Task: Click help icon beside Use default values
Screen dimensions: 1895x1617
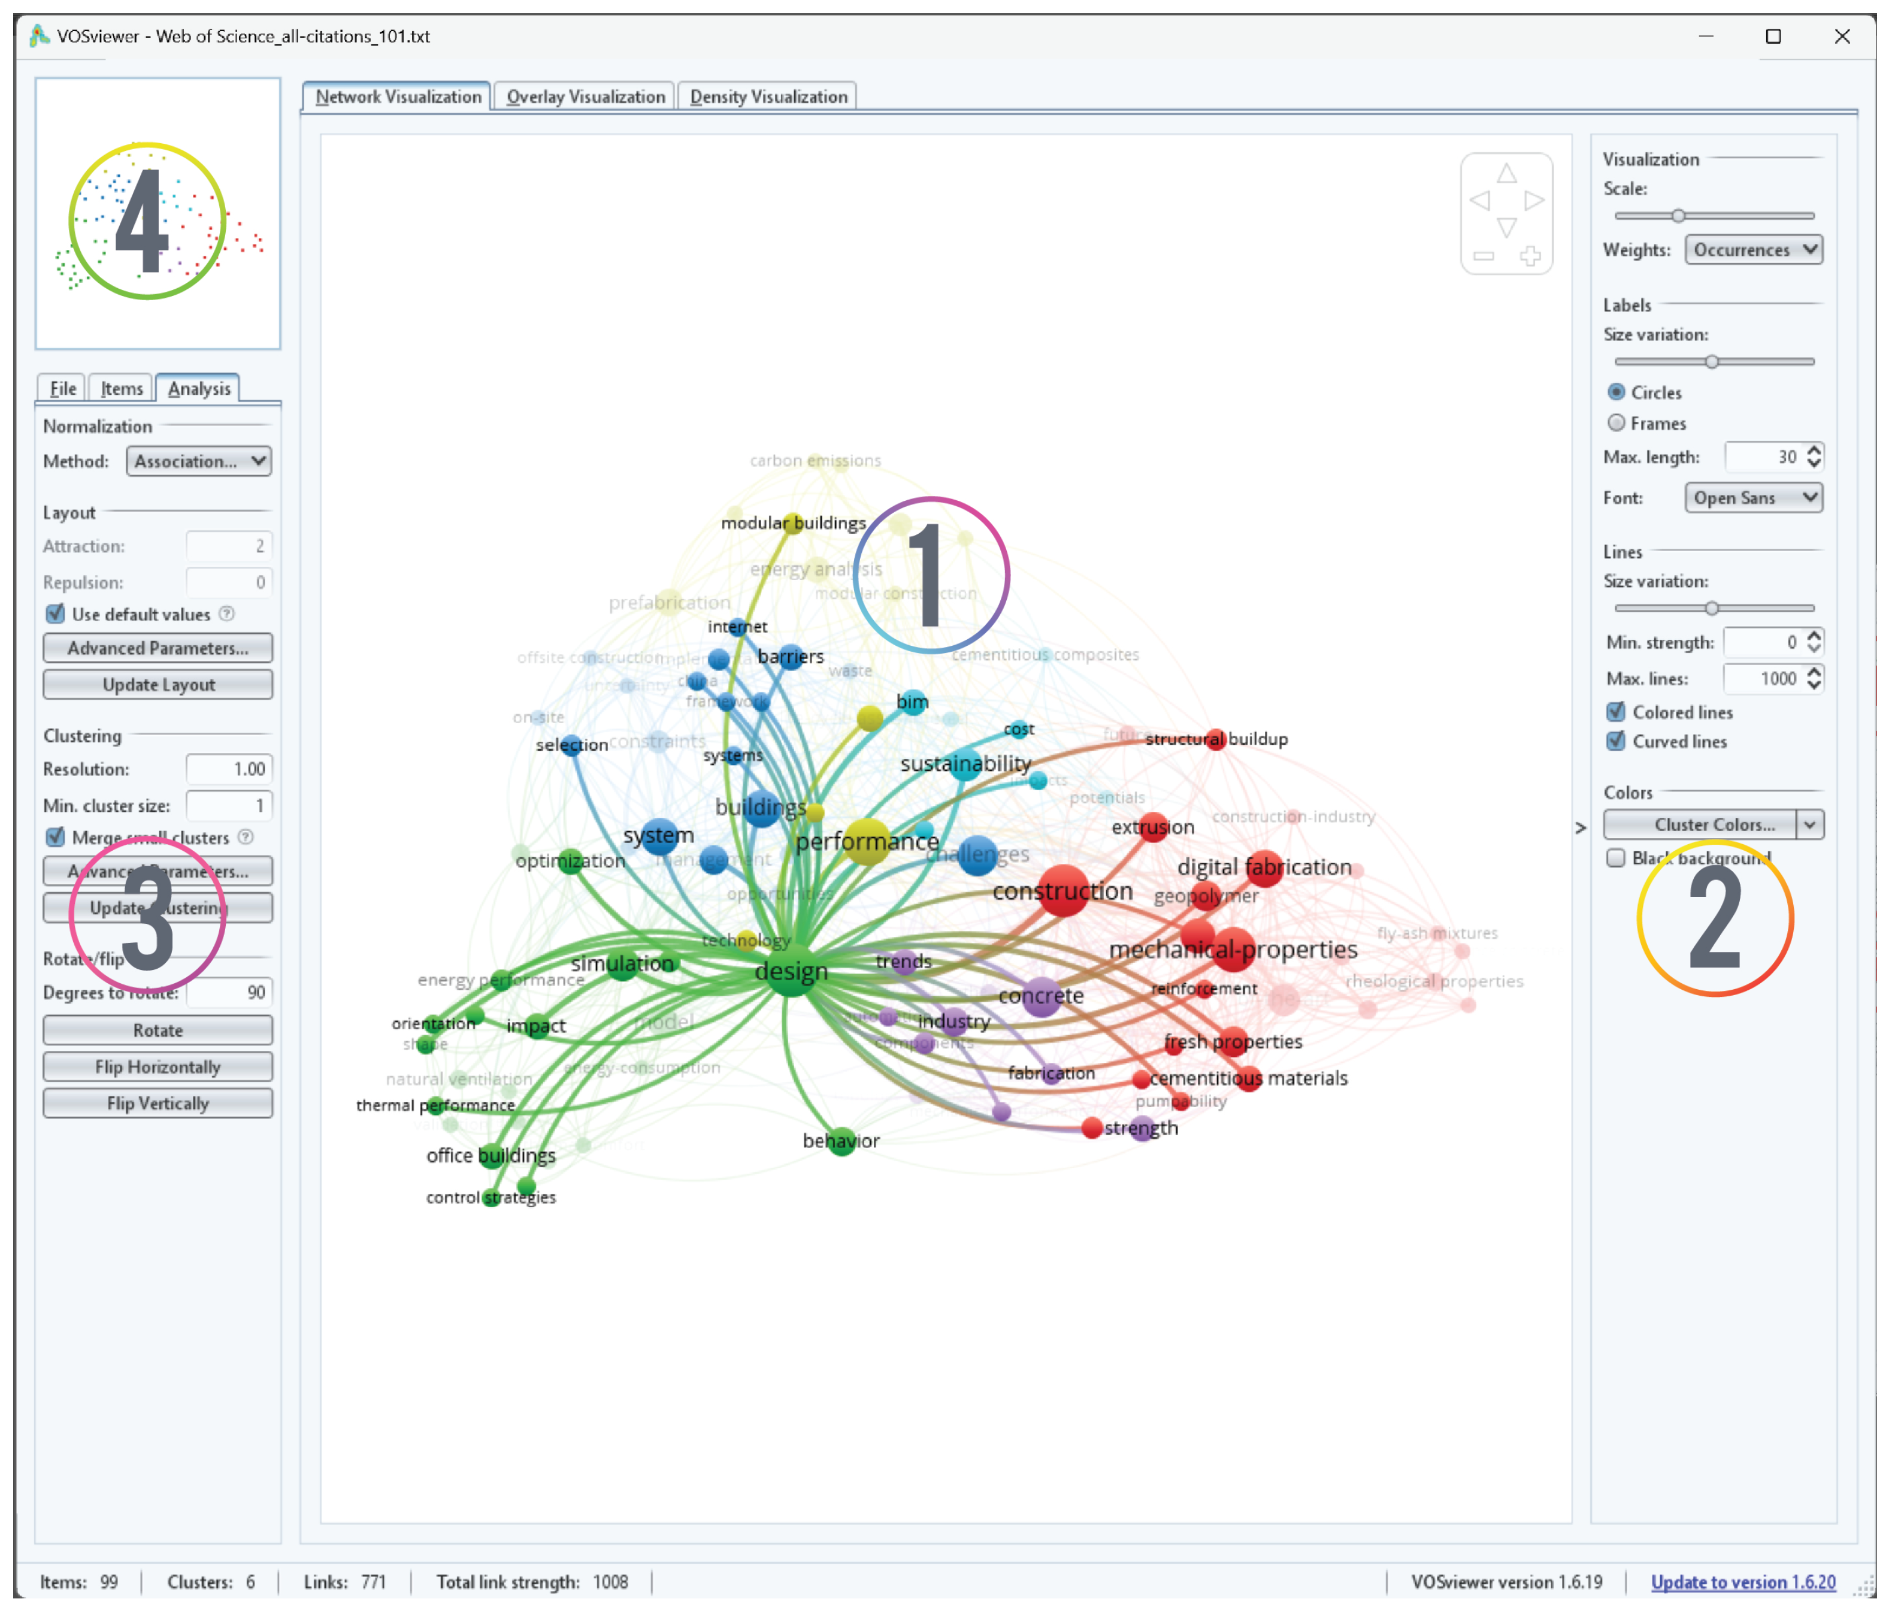Action: click(227, 614)
